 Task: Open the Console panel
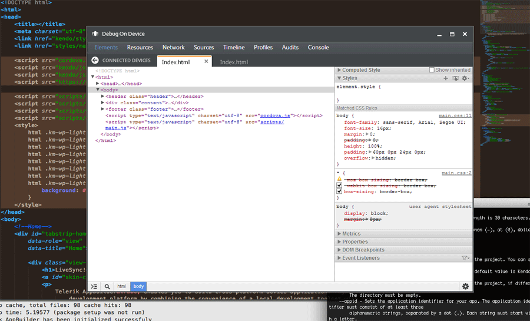318,47
